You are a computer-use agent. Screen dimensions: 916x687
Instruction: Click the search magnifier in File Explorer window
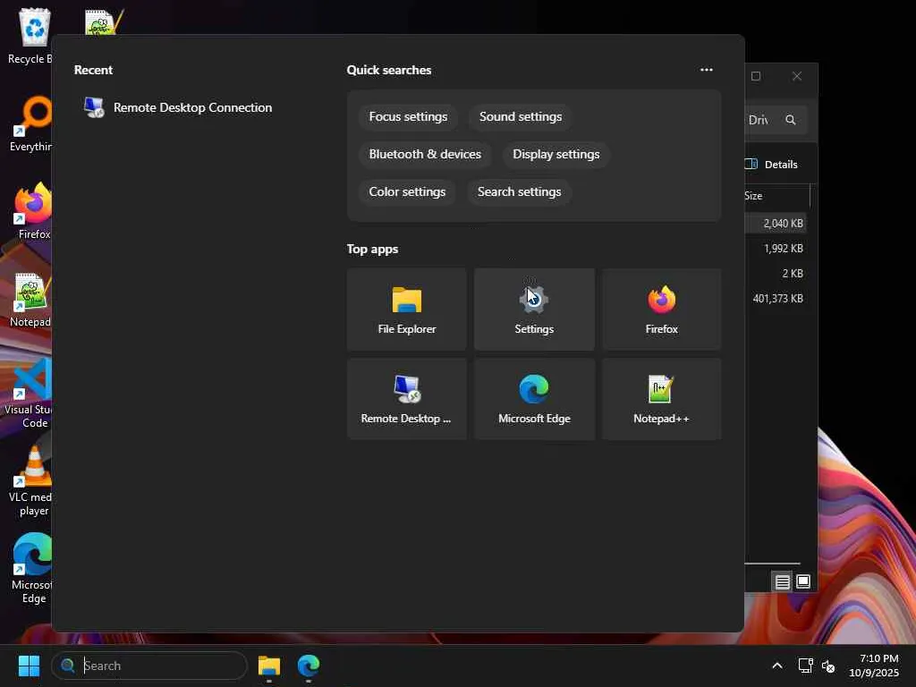(x=791, y=120)
